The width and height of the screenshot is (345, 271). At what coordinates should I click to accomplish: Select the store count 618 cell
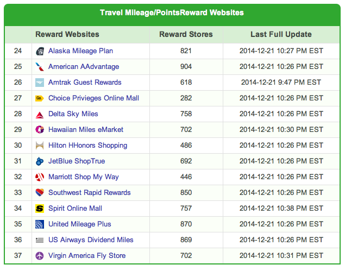point(186,83)
